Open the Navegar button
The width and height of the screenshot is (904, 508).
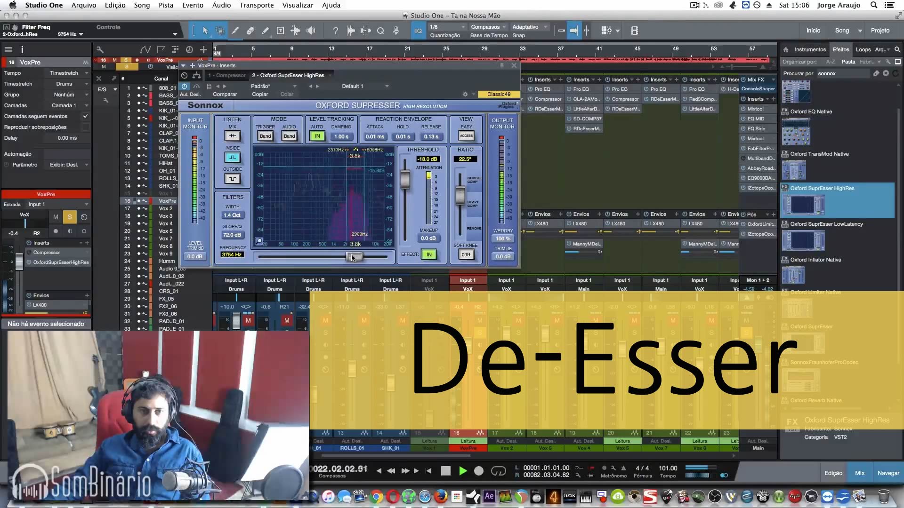(888, 473)
